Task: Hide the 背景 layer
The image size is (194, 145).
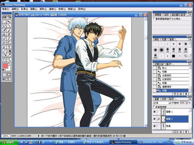Action: coord(155,126)
